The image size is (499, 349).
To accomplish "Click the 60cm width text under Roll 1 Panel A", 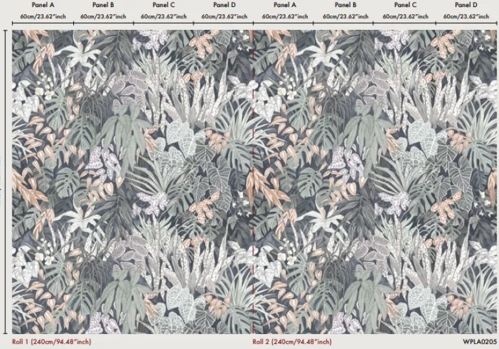I will coord(43,15).
